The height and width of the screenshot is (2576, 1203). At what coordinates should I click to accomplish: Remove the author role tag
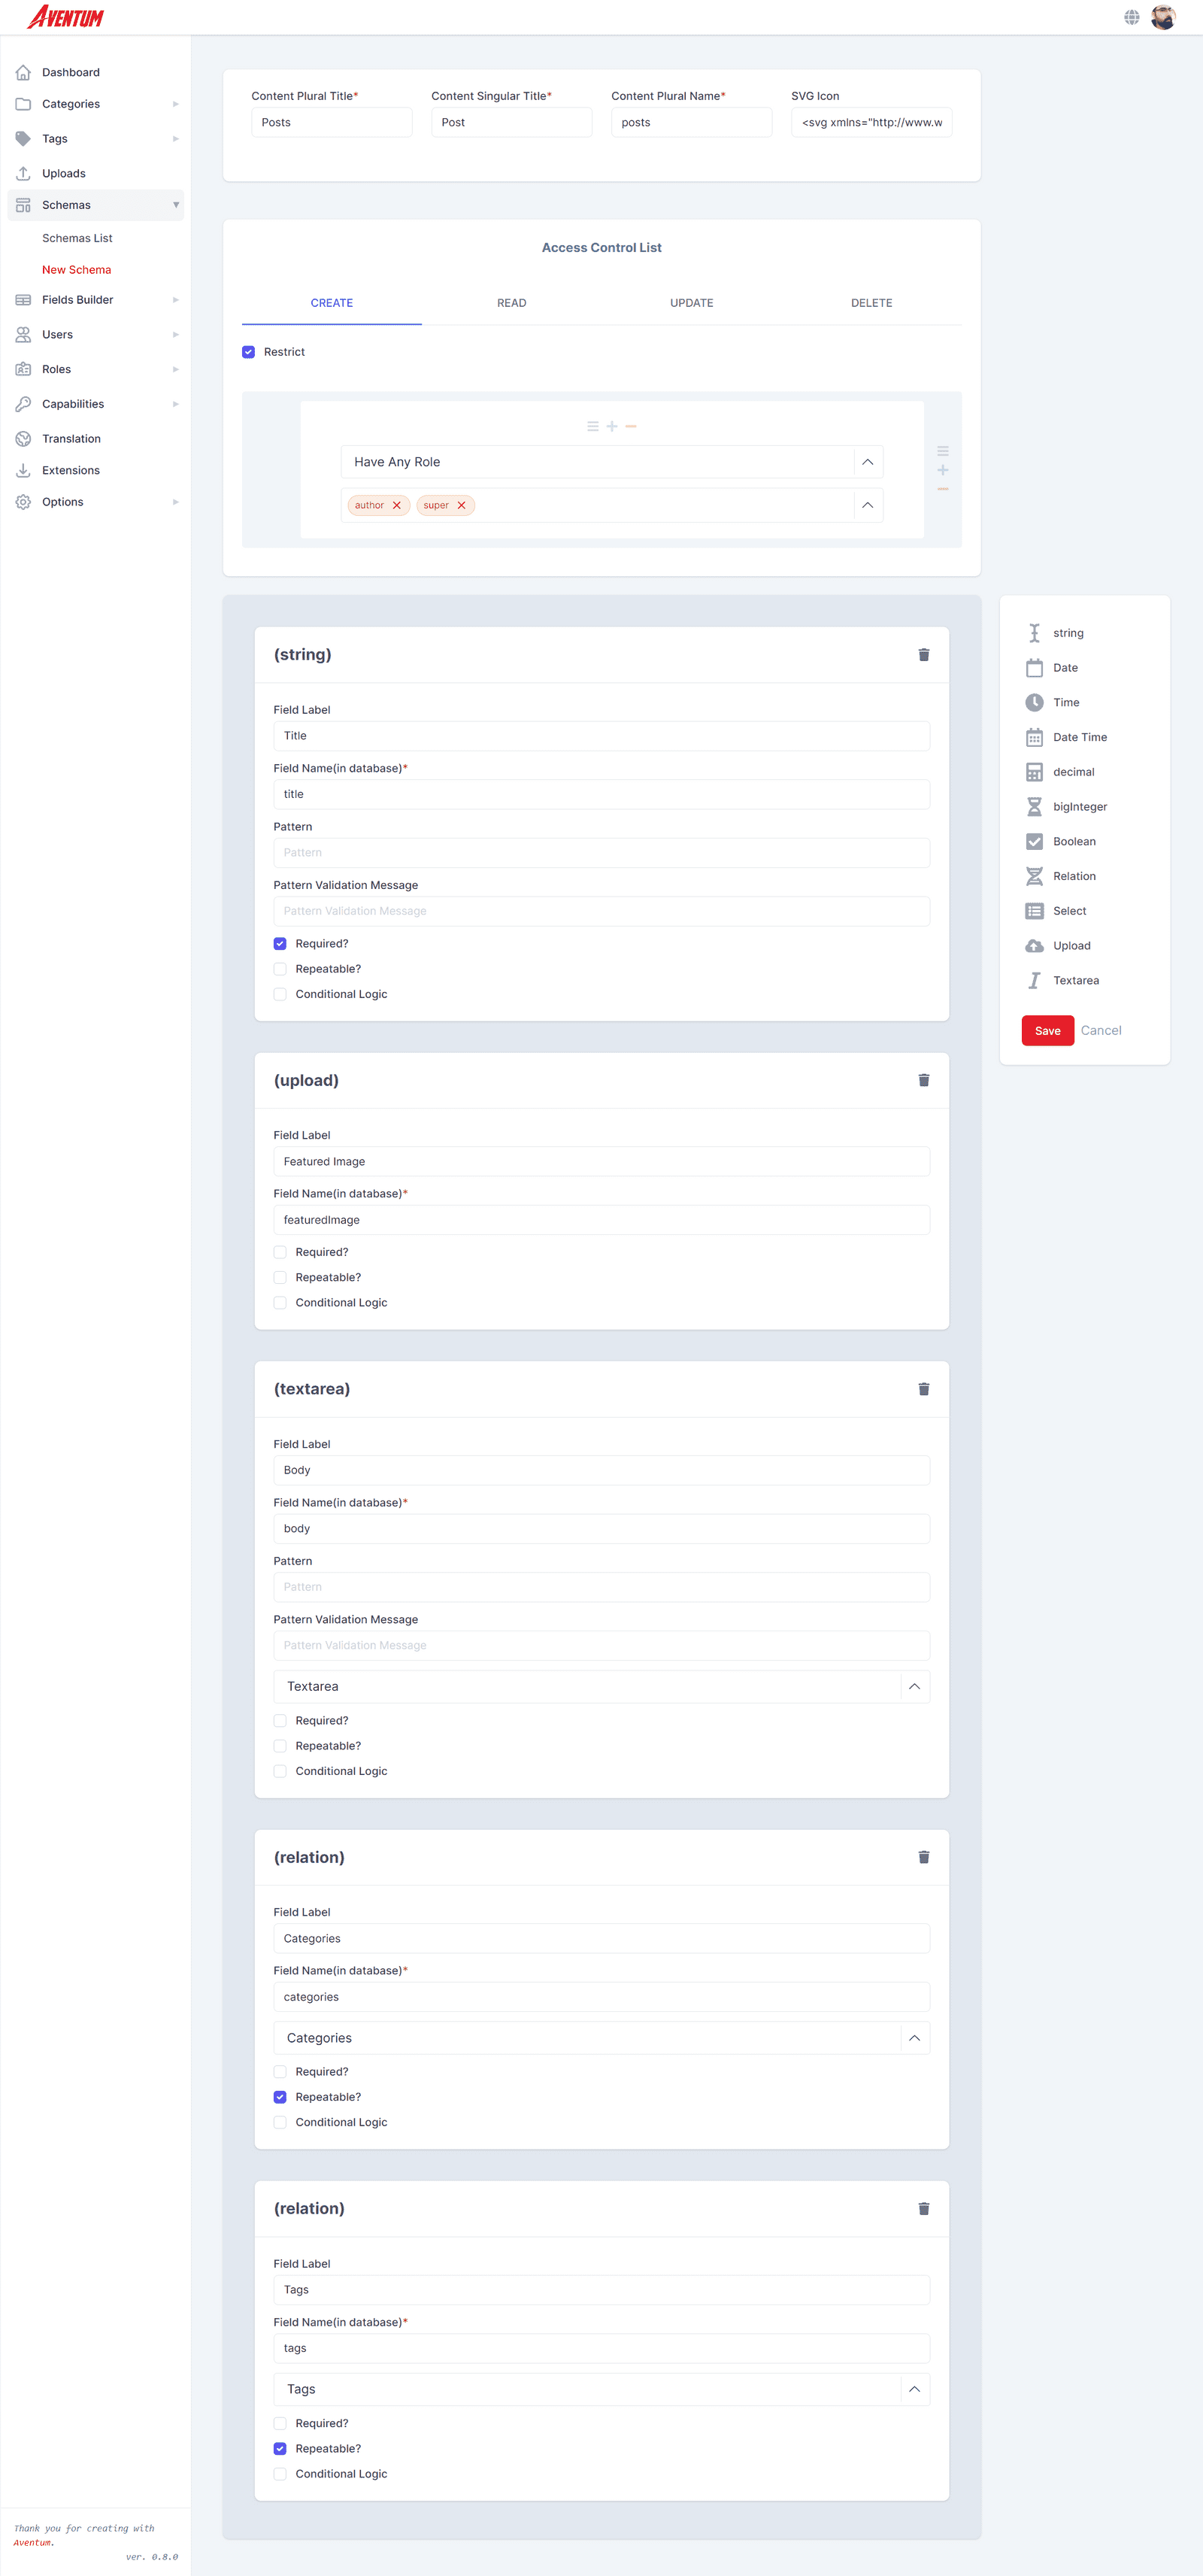(x=397, y=505)
